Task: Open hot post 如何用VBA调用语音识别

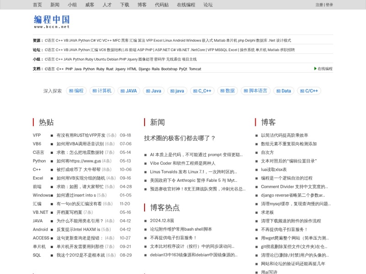Action: (80, 144)
